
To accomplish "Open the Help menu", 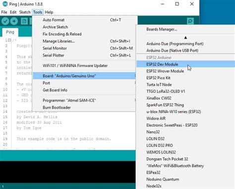I will click(49, 12).
